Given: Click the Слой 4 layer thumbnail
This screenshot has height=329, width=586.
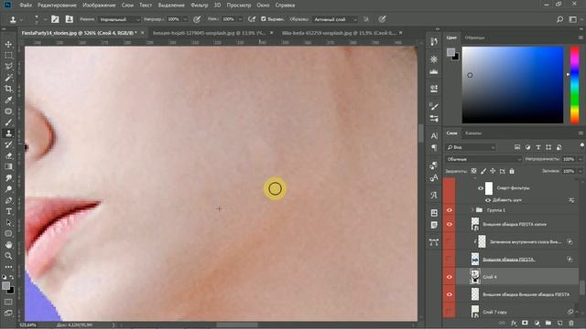Looking at the screenshot, I should [474, 277].
